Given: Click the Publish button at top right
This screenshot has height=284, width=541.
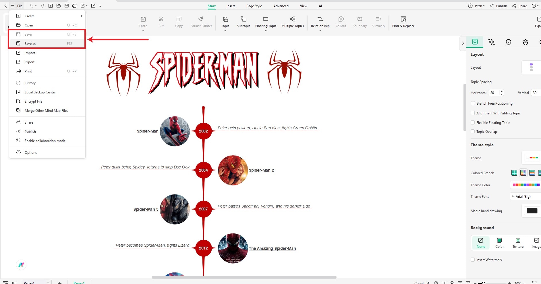Looking at the screenshot, I should click(499, 6).
